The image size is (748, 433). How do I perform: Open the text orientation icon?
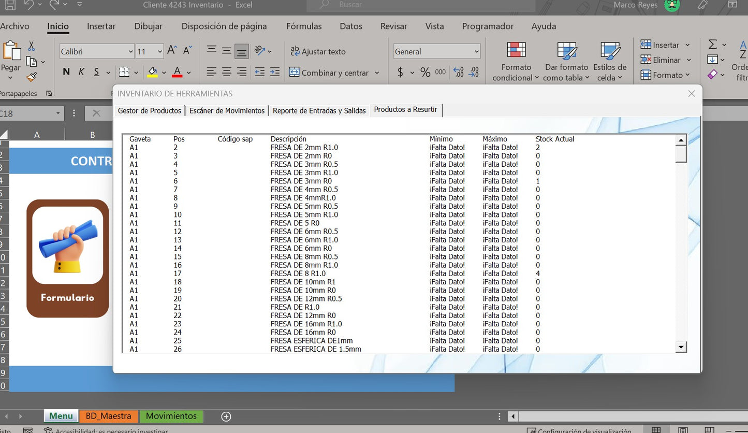click(x=260, y=50)
